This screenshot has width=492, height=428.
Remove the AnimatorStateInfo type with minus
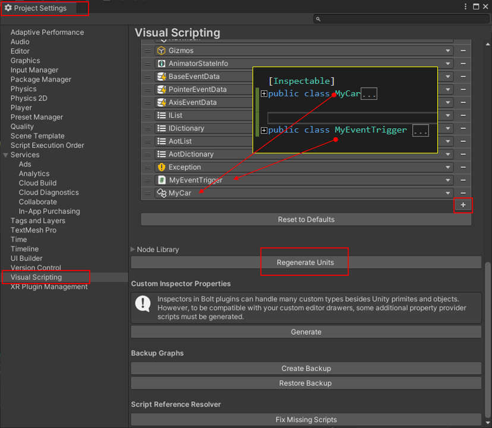coord(463,64)
